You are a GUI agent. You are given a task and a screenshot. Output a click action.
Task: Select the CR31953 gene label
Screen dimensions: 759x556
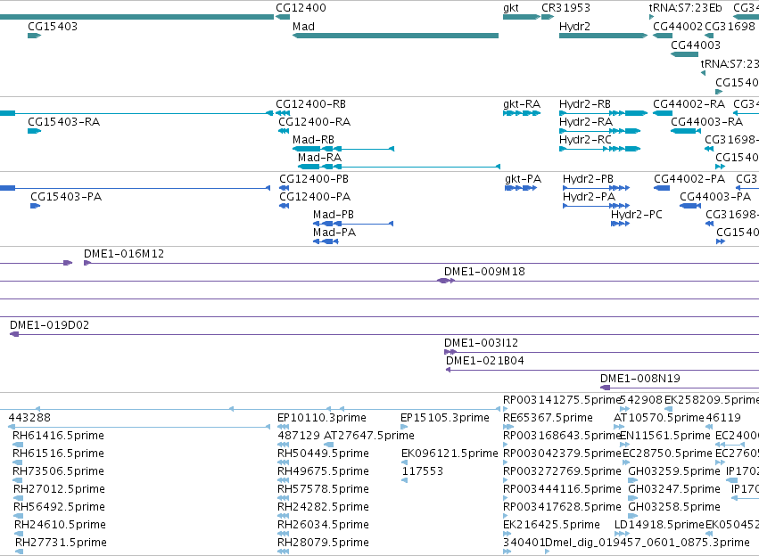[x=565, y=8]
